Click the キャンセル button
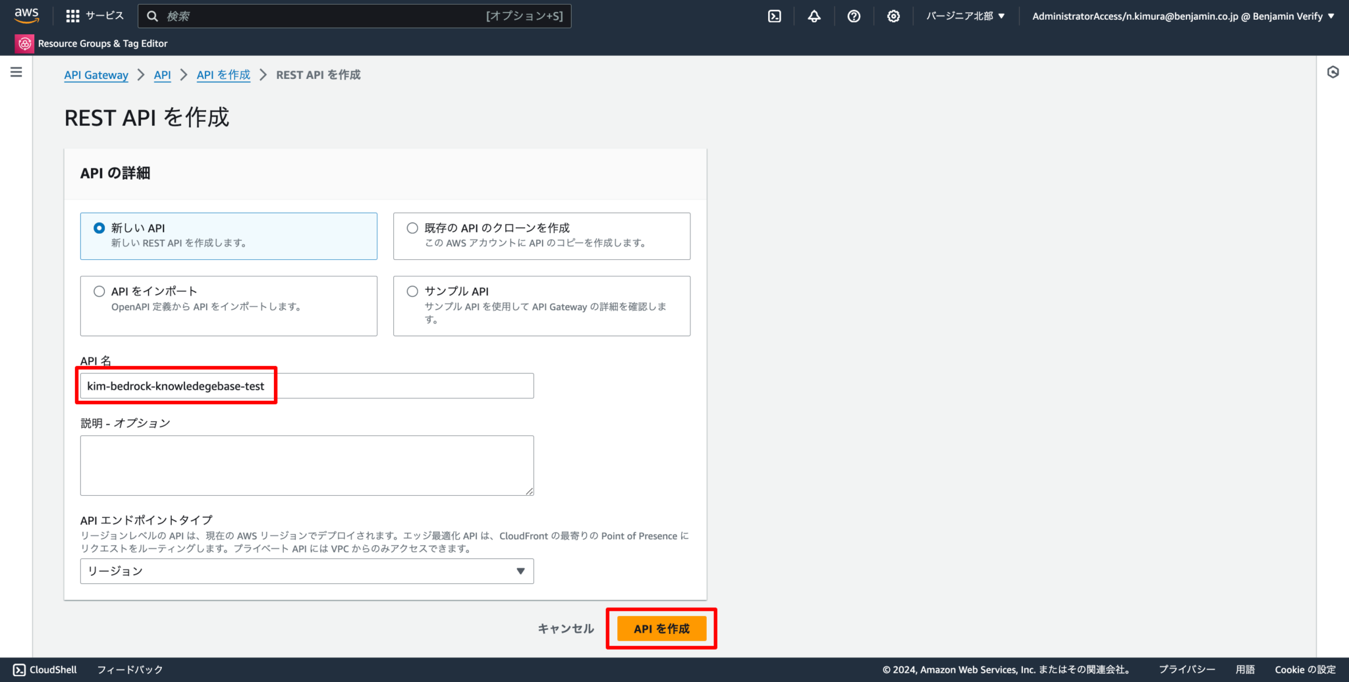 click(565, 628)
